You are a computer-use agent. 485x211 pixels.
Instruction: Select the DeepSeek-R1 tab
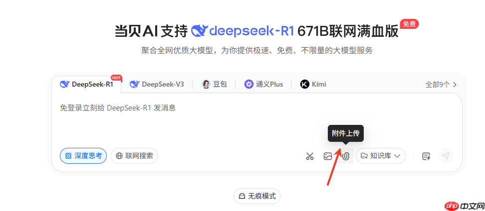tap(87, 84)
